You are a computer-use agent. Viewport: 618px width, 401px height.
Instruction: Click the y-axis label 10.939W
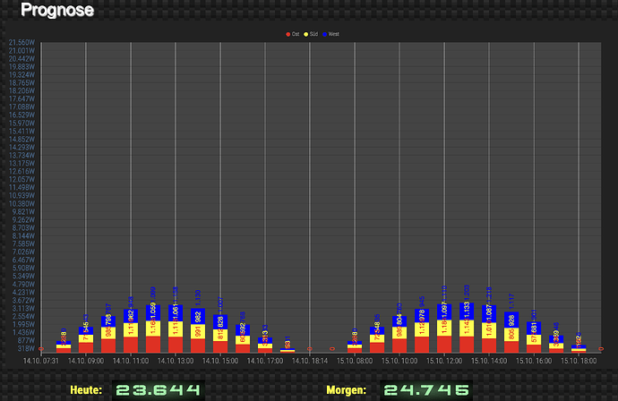(21, 196)
